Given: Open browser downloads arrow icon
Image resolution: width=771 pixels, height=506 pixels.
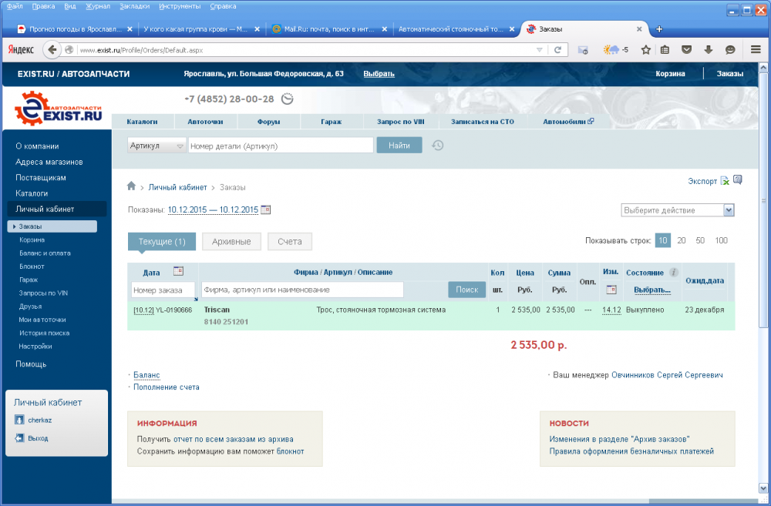Looking at the screenshot, I should pos(708,49).
